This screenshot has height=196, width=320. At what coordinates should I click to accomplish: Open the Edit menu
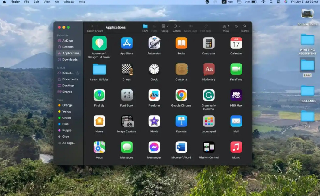[x=36, y=2]
